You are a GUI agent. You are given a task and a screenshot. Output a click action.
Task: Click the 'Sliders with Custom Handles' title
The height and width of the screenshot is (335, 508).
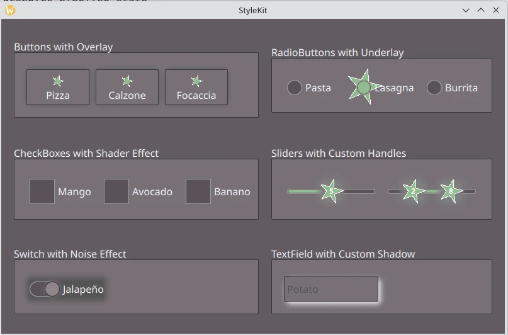(339, 153)
